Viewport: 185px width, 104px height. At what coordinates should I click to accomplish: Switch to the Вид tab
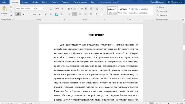coord(92,2)
